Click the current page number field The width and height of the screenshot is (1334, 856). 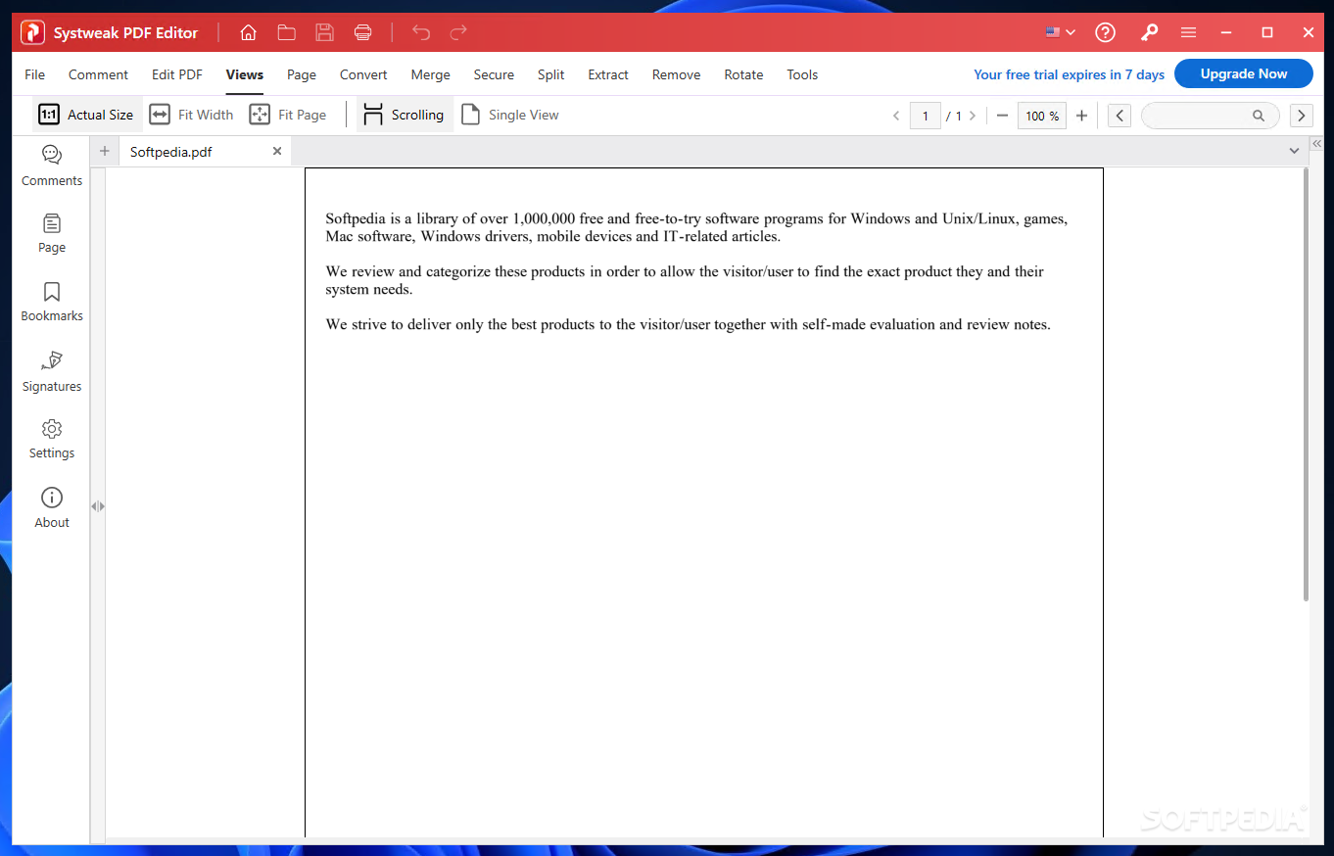925,116
